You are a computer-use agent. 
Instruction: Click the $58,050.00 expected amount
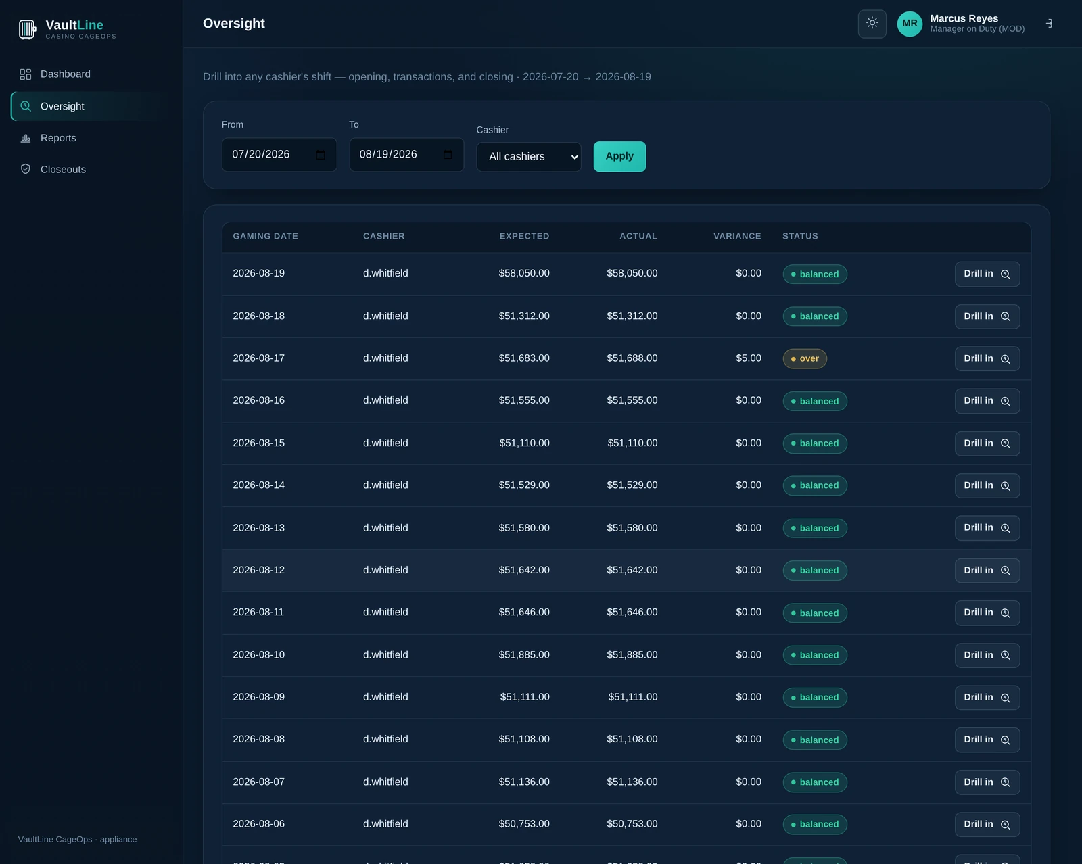(524, 274)
